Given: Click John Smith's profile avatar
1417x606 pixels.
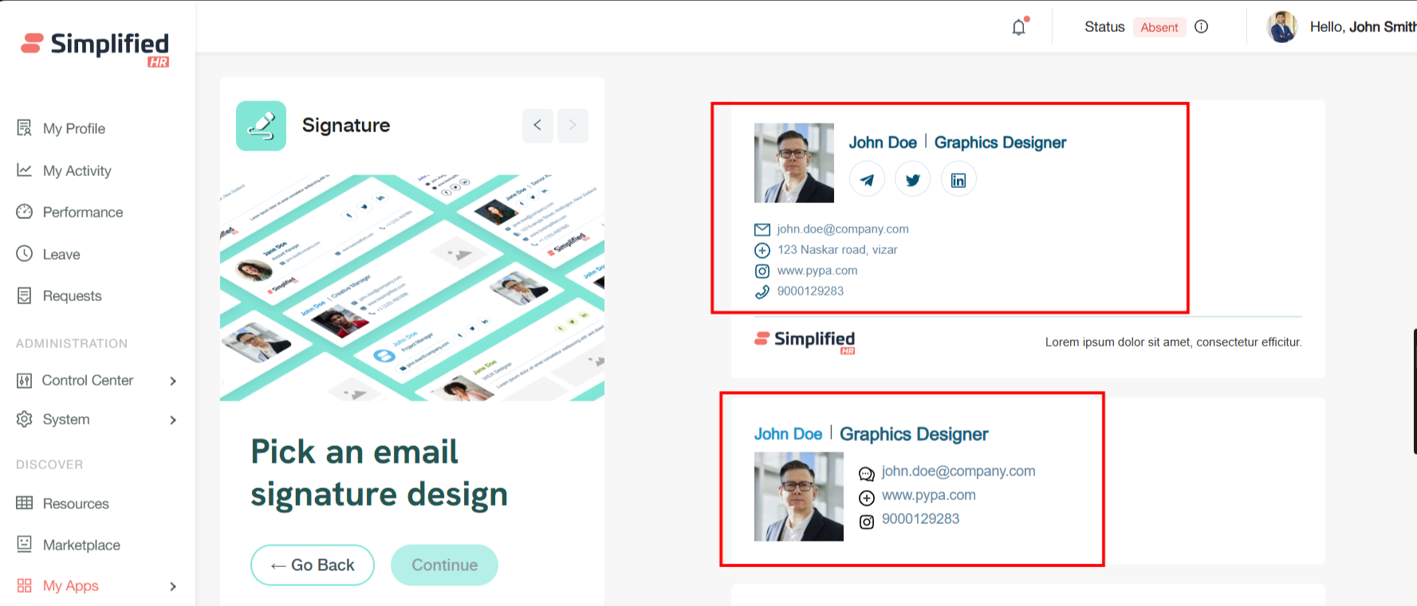Looking at the screenshot, I should coord(1282,27).
